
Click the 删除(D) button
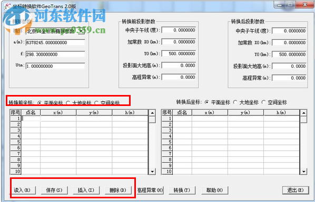coord(118,190)
